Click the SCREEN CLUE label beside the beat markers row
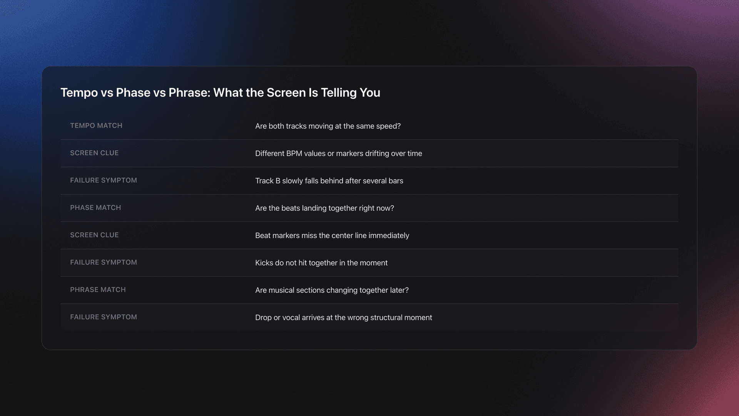 tap(94, 235)
